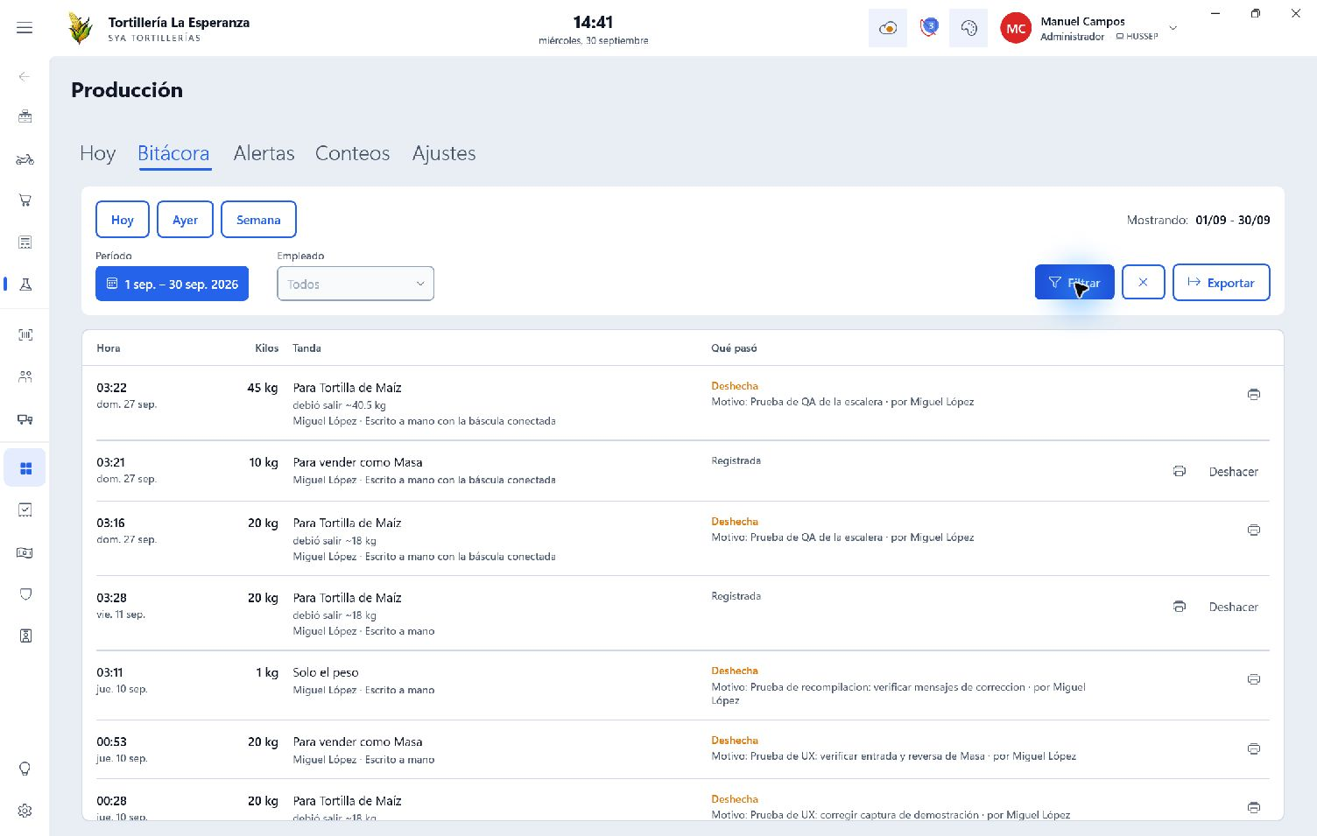This screenshot has height=836, width=1317.
Task: Open the shopping cart sidebar icon
Action: click(25, 200)
